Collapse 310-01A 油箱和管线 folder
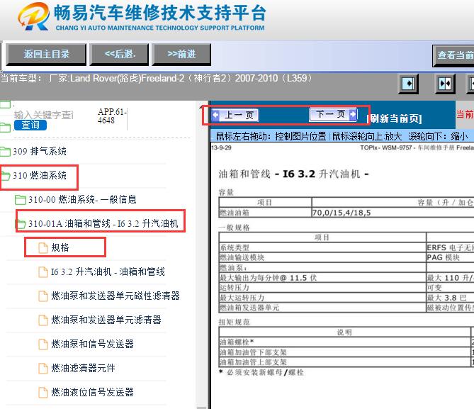 point(103,223)
